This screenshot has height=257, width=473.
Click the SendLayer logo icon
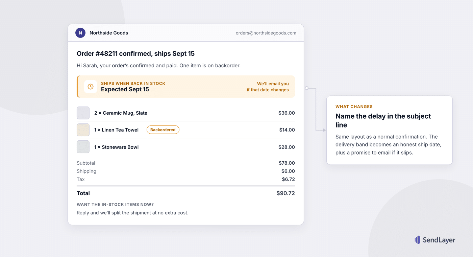click(417, 240)
